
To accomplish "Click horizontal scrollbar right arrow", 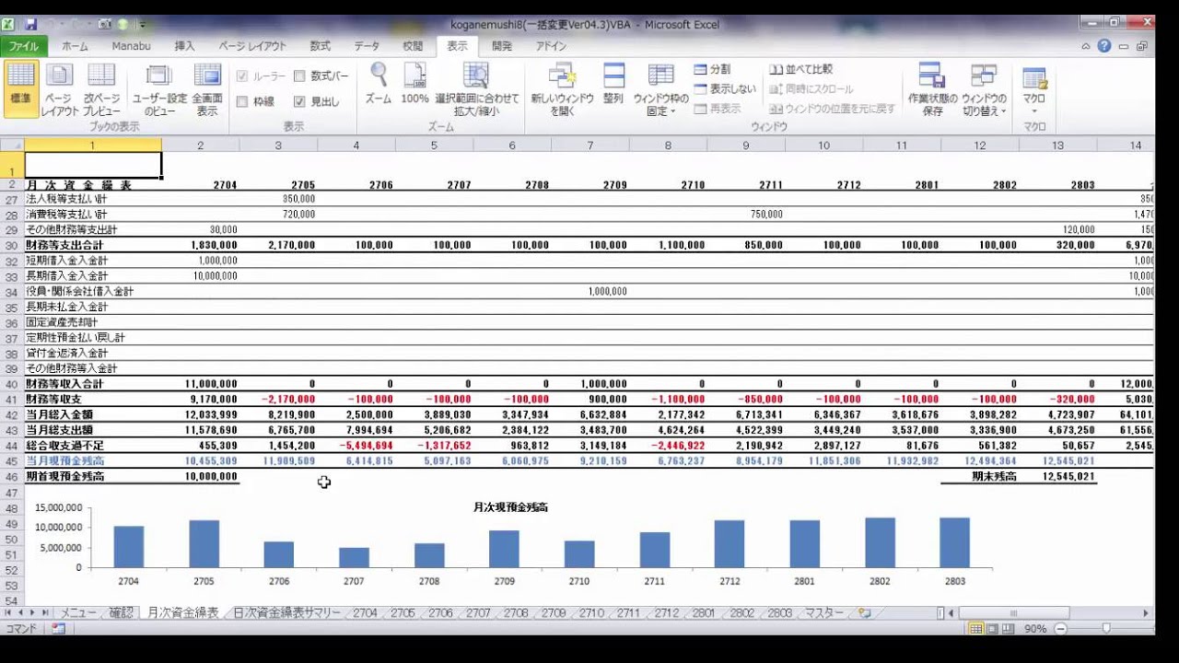I will pos(1147,612).
